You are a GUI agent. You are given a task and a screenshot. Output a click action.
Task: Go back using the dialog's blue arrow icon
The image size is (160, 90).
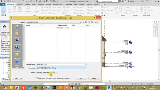[x=83, y=22]
